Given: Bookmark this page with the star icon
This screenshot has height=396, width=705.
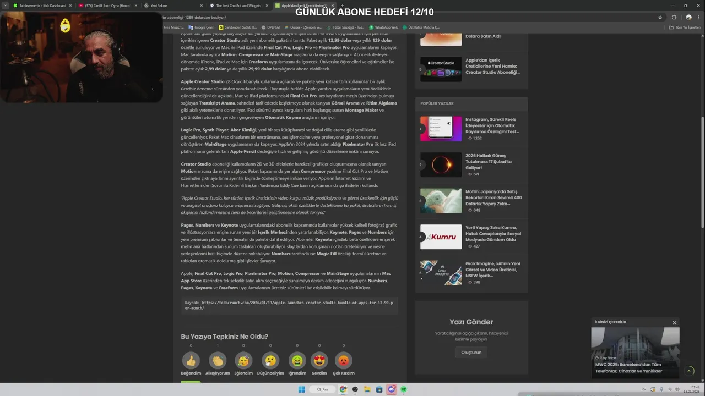Looking at the screenshot, I should tap(660, 17).
